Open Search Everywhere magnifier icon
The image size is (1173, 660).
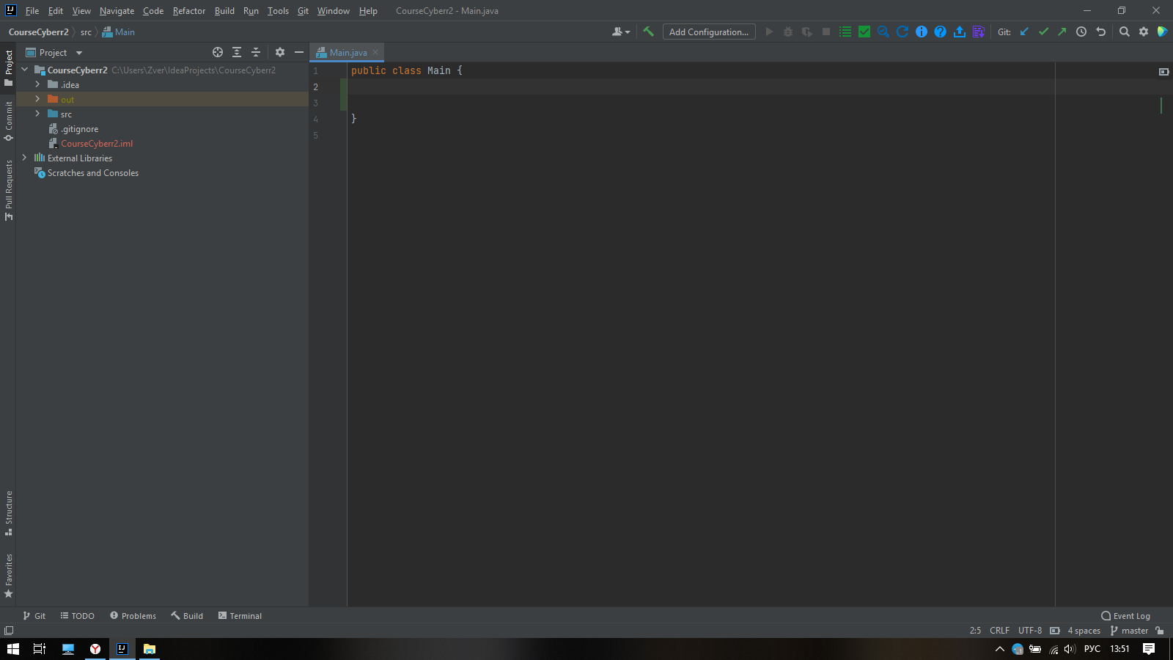pos(1125,32)
